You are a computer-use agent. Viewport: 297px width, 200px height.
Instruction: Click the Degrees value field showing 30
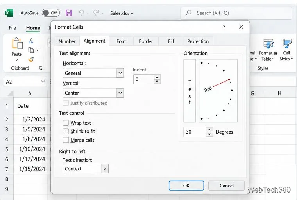tap(195, 132)
